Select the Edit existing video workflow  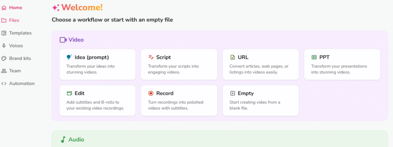pos(97,101)
